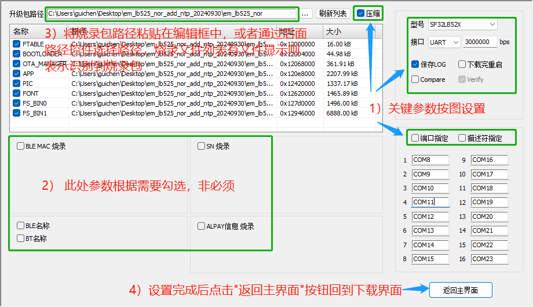Click the 大小 column header
This screenshot has width=533, height=307.
[x=334, y=31]
